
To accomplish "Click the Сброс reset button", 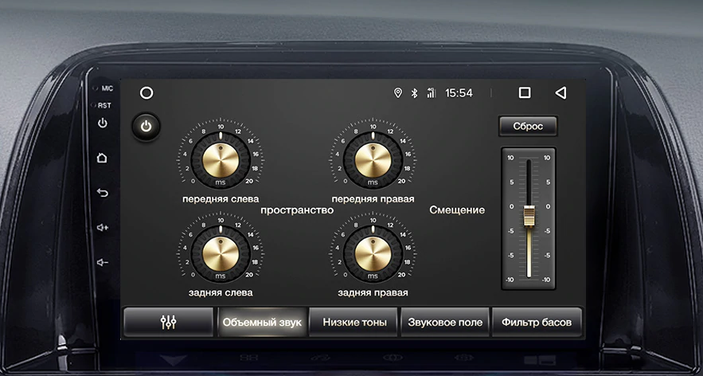I will [x=528, y=127].
